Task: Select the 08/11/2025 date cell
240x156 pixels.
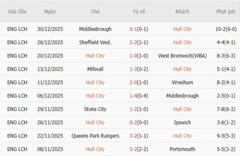Action: click(x=50, y=149)
